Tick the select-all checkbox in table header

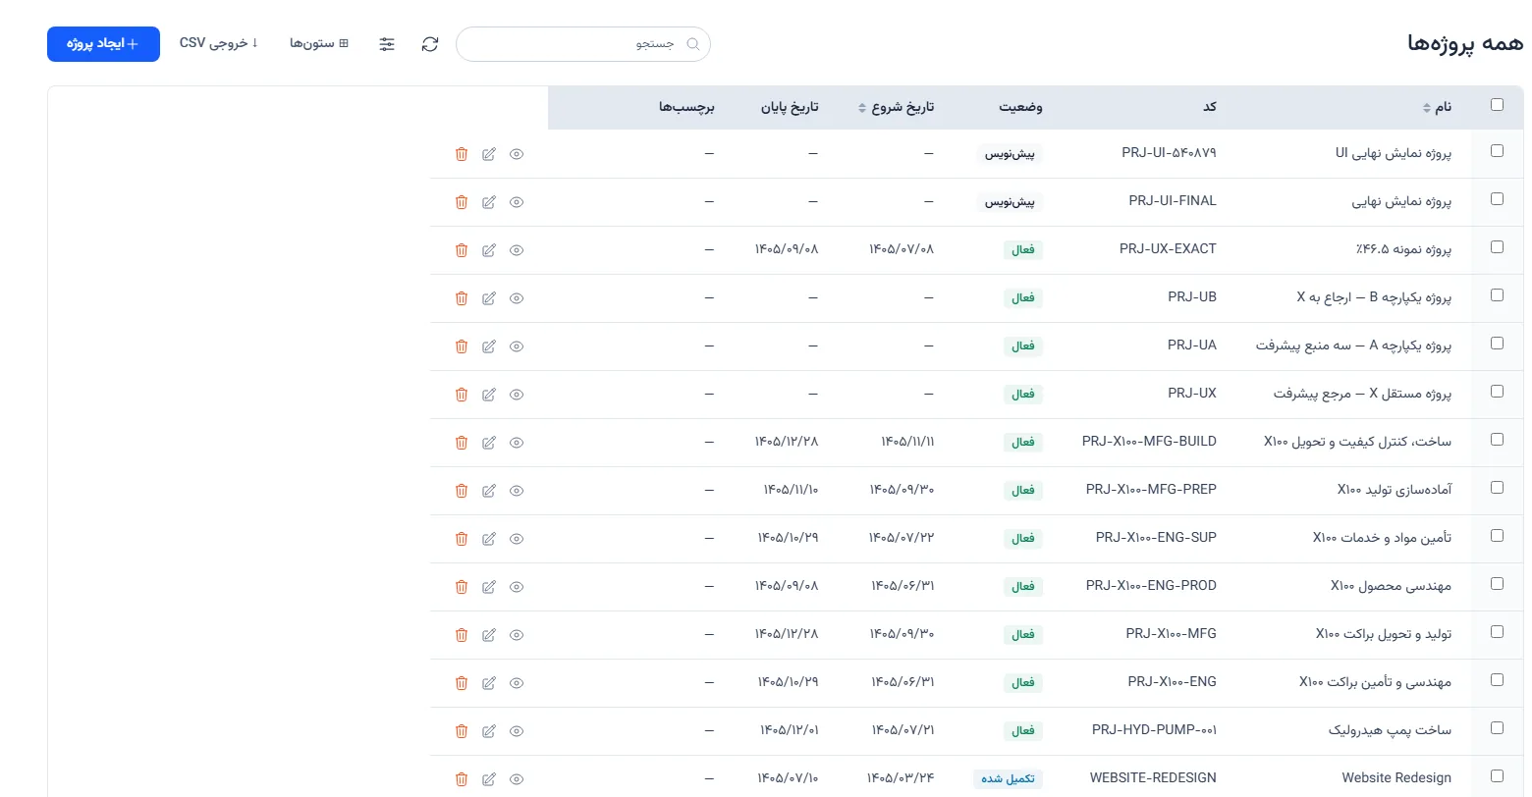(x=1497, y=105)
